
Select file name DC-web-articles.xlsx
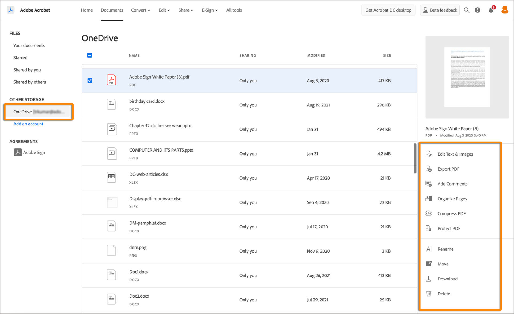pyautogui.click(x=148, y=175)
